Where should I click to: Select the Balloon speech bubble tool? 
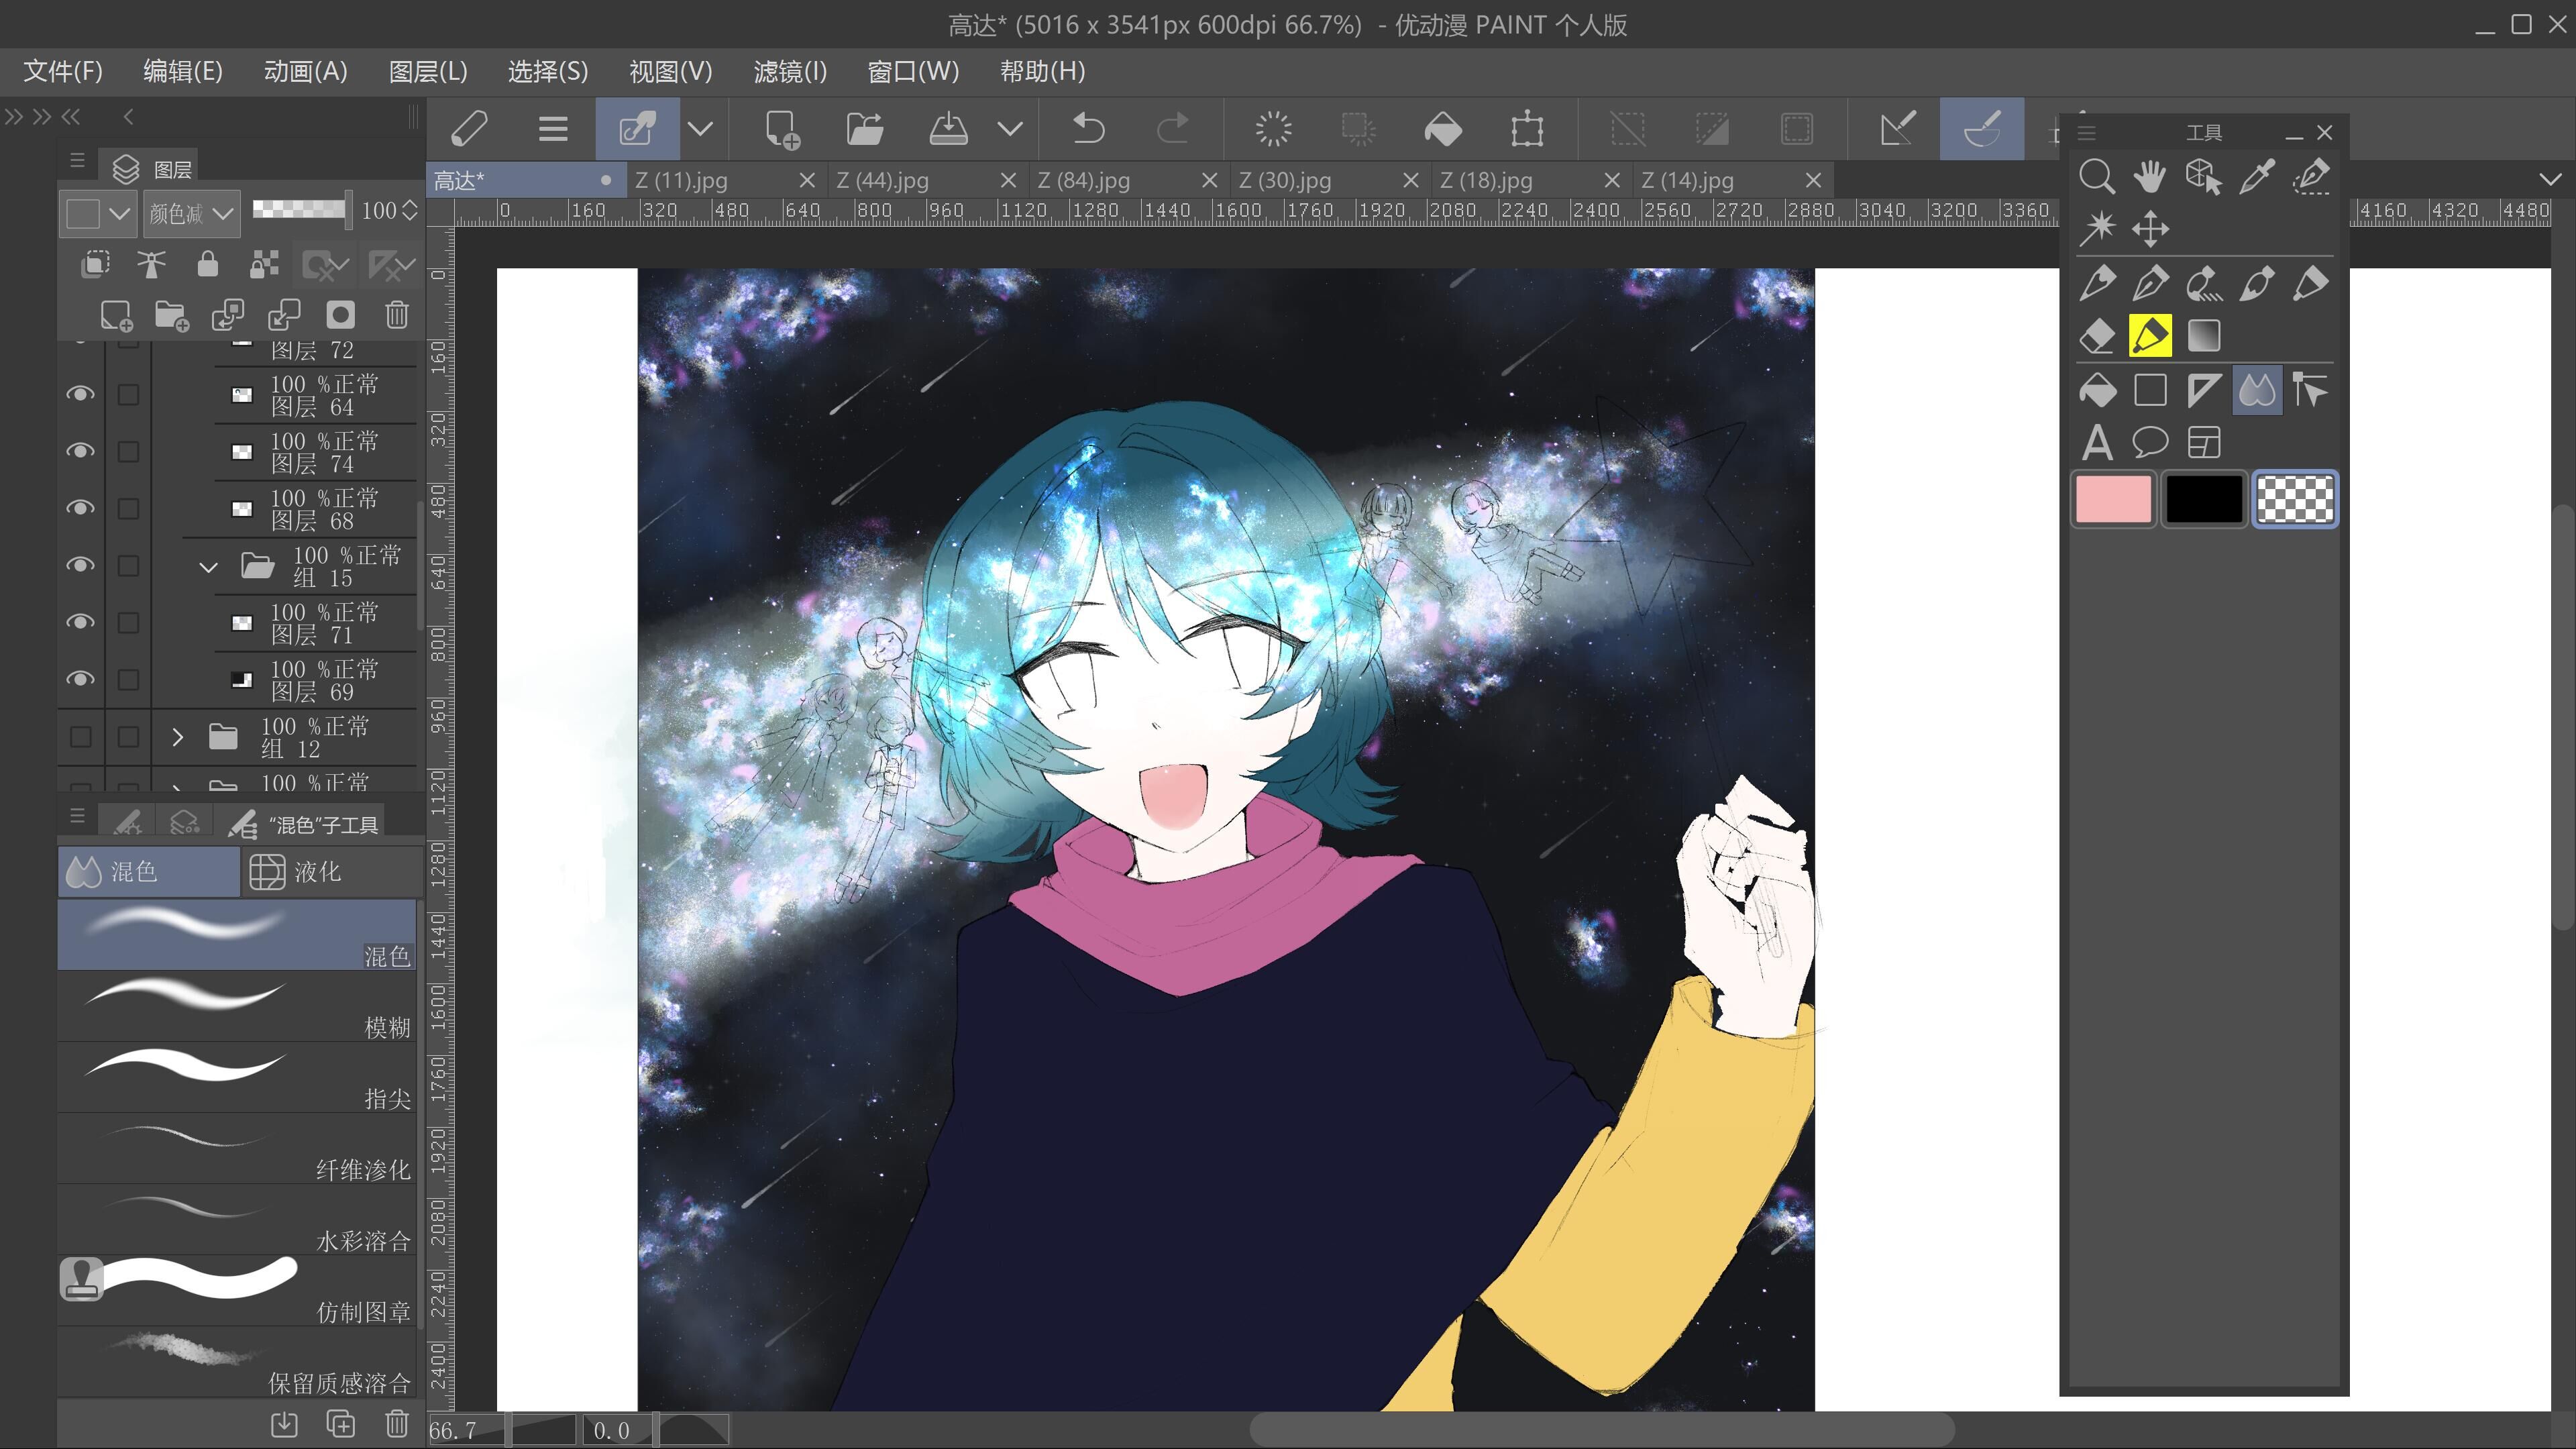point(2149,442)
